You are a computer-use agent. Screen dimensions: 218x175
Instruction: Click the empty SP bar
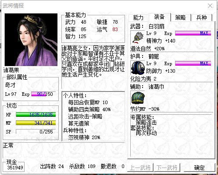36,132
